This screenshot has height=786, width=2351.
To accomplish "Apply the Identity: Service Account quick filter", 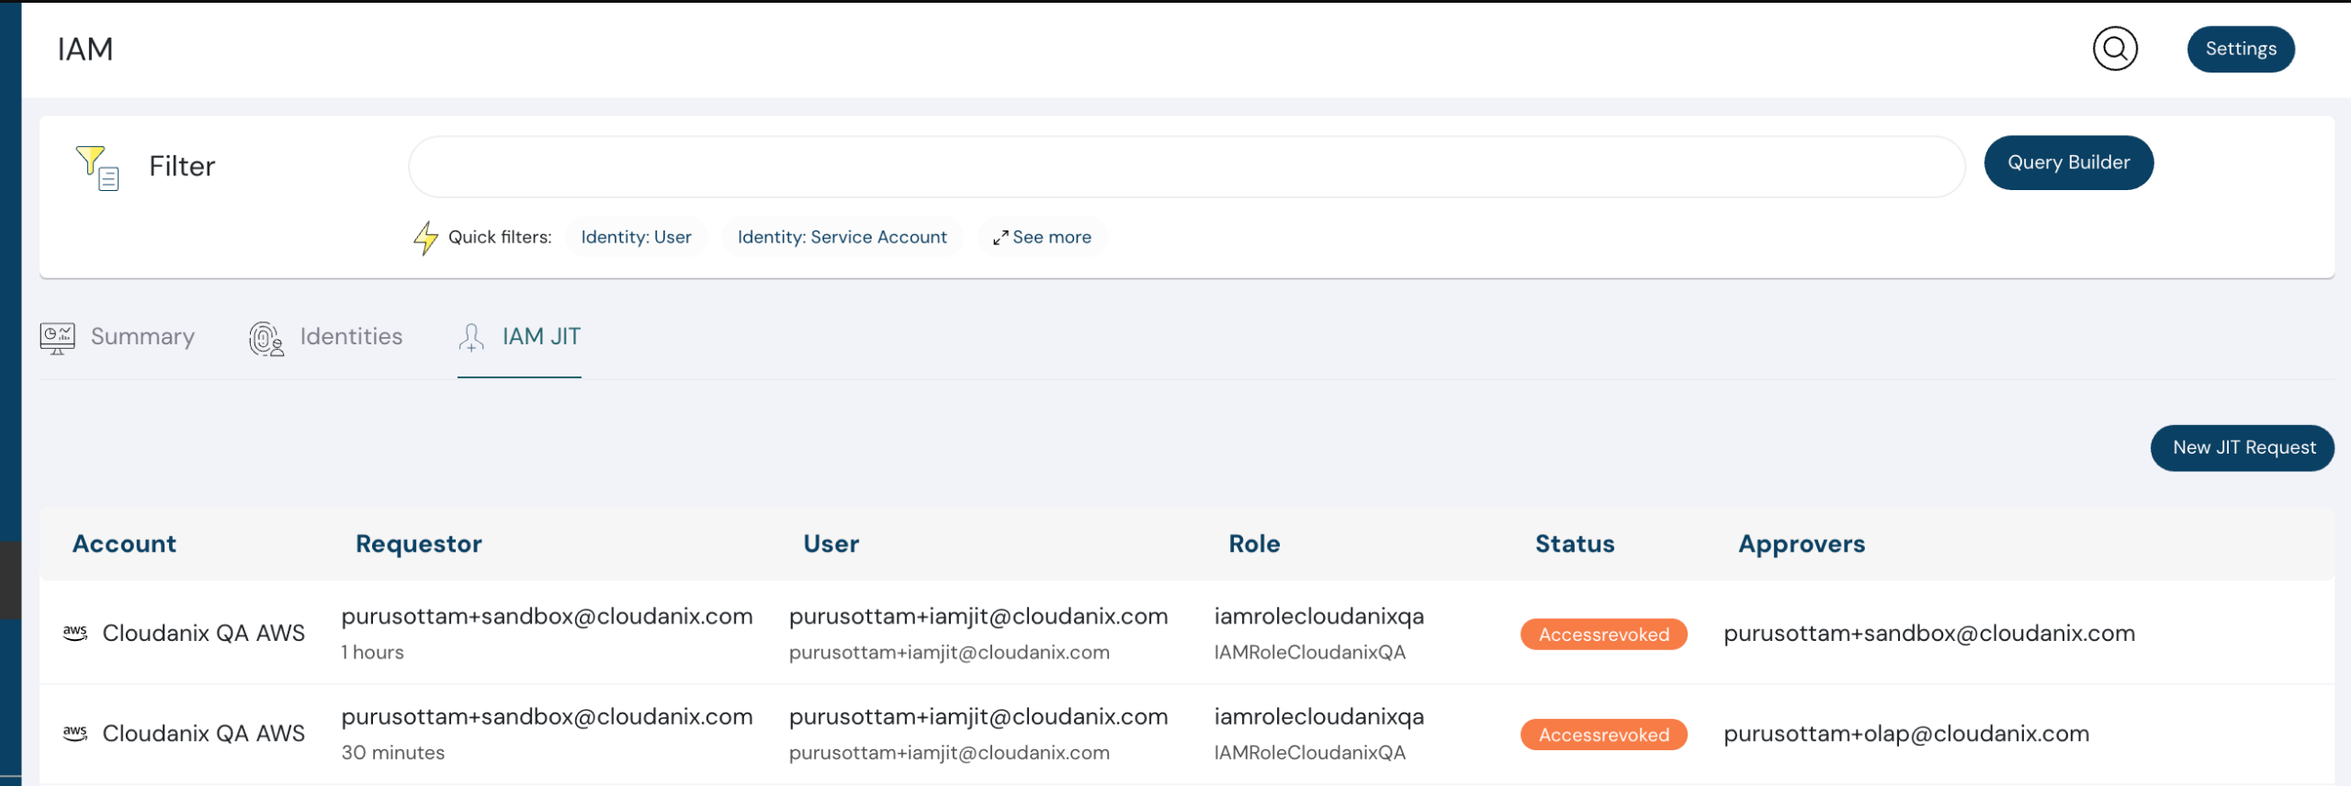I will [x=842, y=237].
